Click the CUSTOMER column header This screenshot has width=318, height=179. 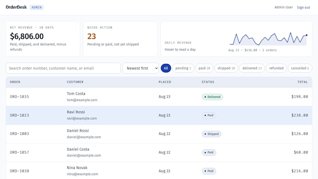75,82
